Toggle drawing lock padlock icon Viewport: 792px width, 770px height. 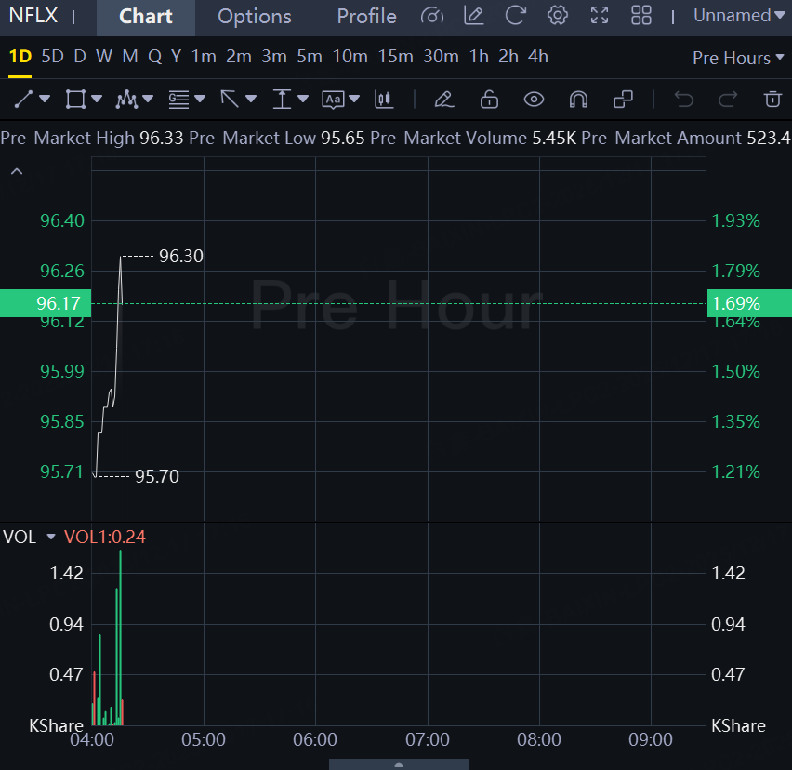[489, 99]
